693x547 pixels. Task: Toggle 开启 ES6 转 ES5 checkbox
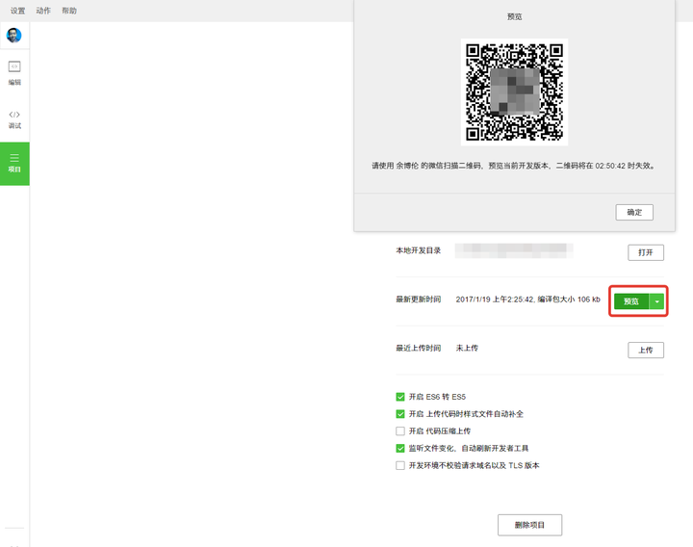[x=400, y=397]
